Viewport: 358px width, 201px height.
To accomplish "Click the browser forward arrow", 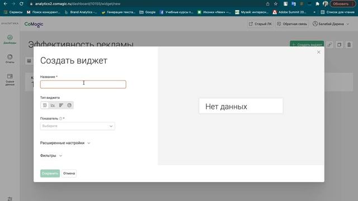I will coord(13,4).
